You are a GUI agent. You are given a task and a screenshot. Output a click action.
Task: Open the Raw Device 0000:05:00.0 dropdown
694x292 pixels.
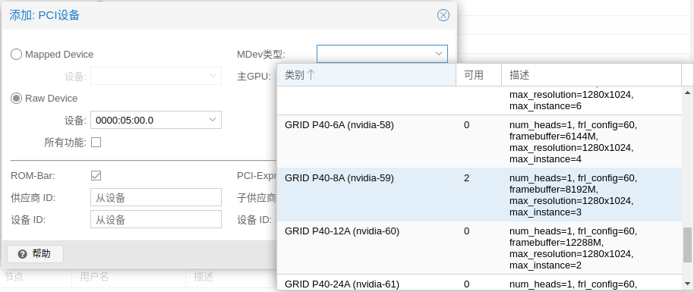pos(213,120)
